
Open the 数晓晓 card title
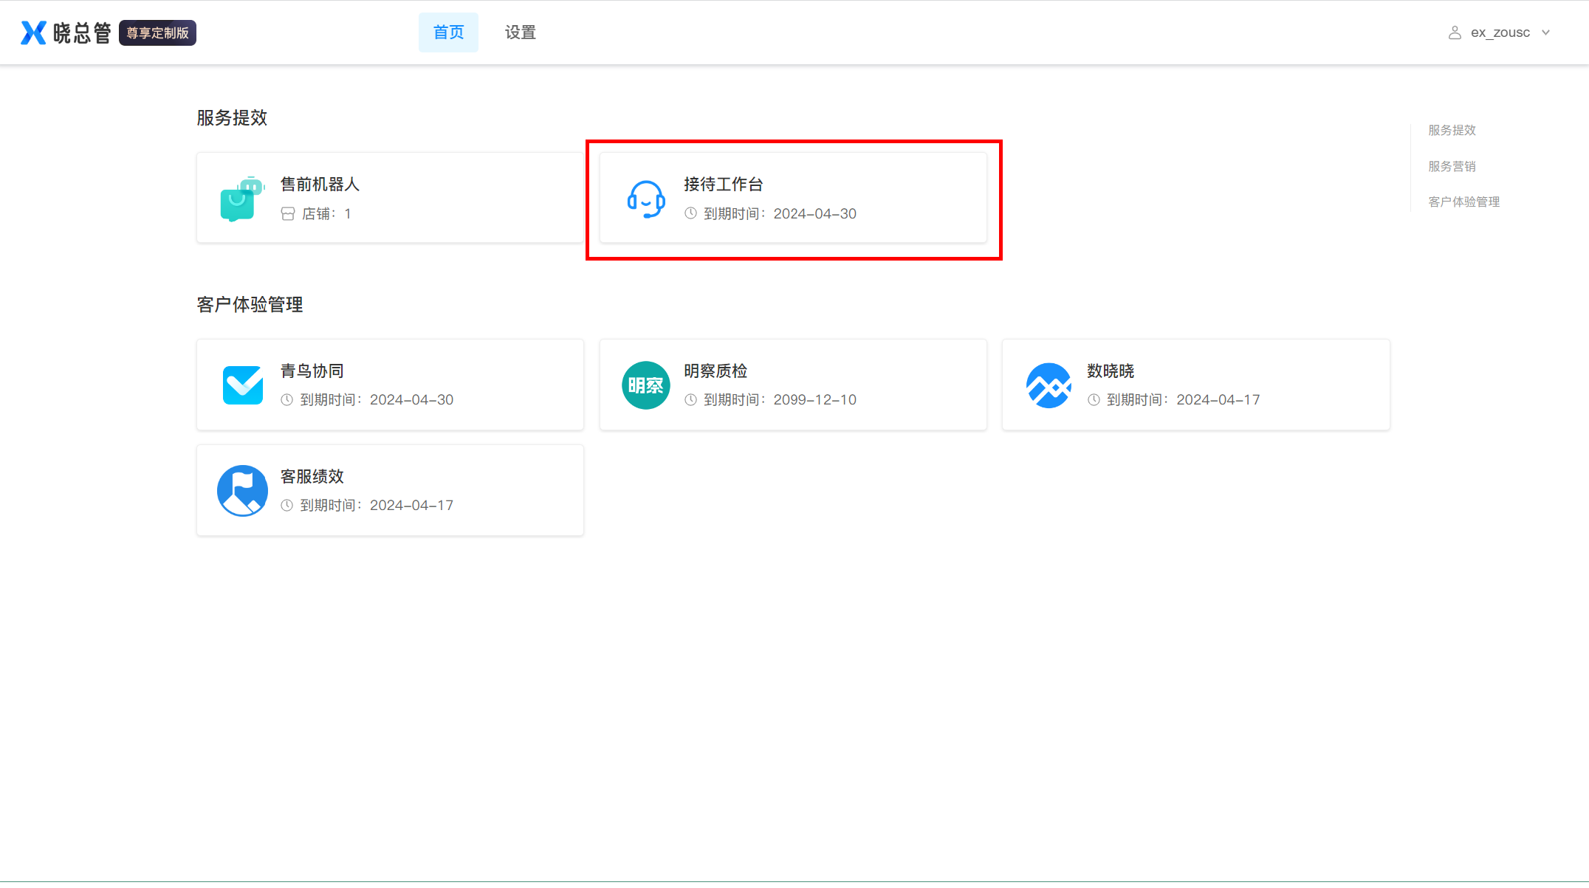(x=1111, y=371)
